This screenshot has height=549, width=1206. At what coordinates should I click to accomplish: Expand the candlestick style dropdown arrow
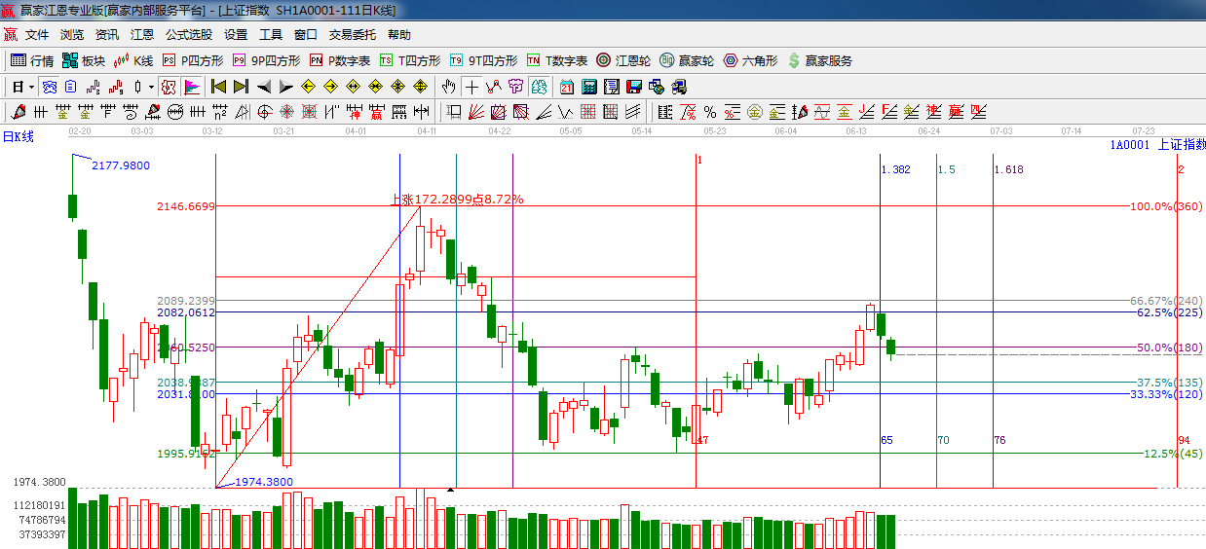point(150,87)
